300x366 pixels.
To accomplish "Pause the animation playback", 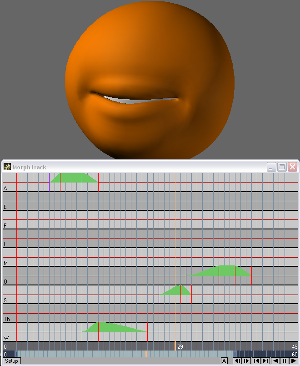I will [x=285, y=361].
